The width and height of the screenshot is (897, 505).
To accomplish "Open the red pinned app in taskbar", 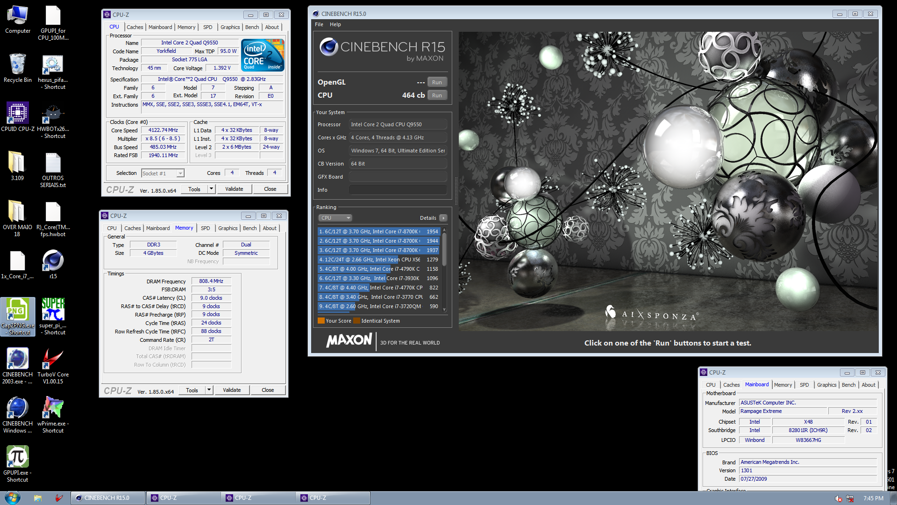I will (59, 498).
